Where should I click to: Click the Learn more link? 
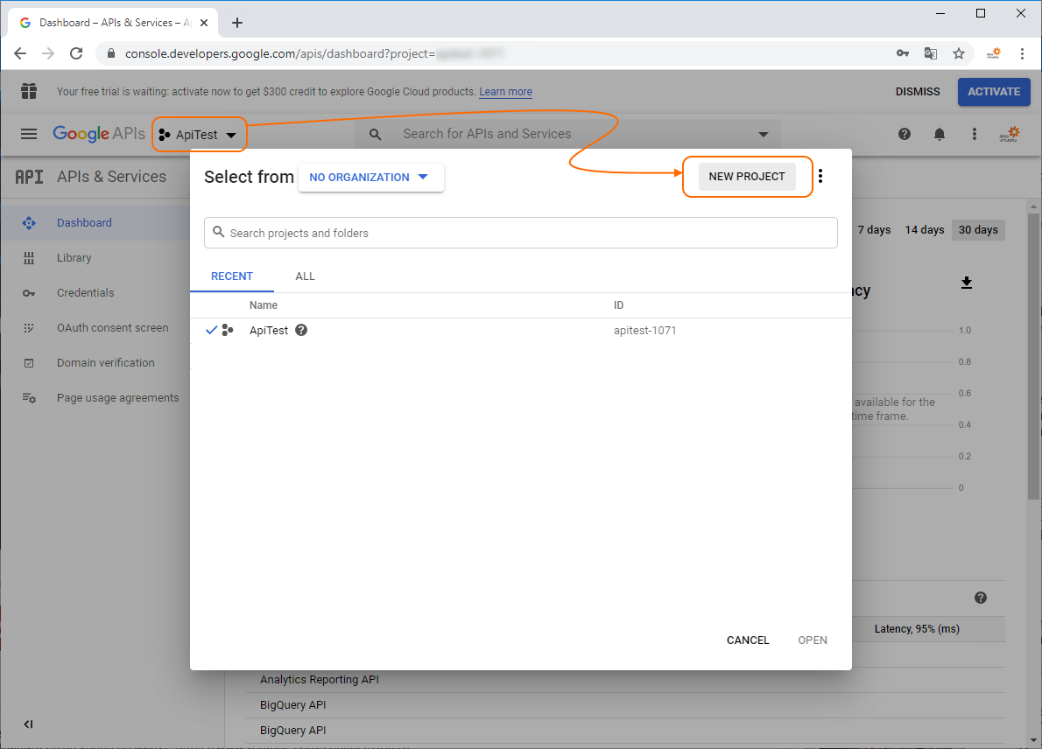pyautogui.click(x=505, y=92)
